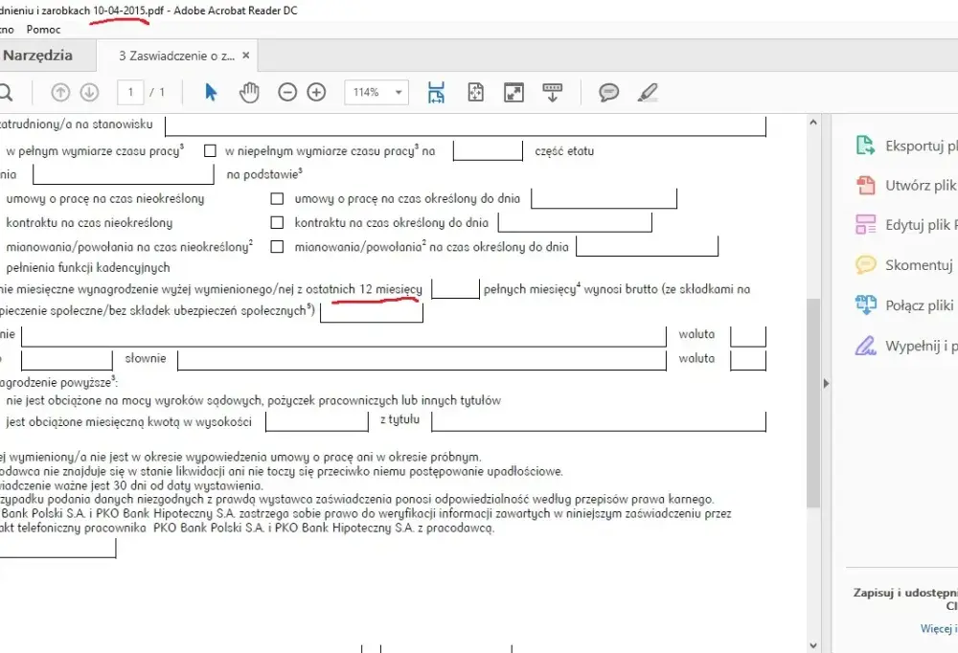Open Edytuj plik tool in side panel

pos(906,225)
